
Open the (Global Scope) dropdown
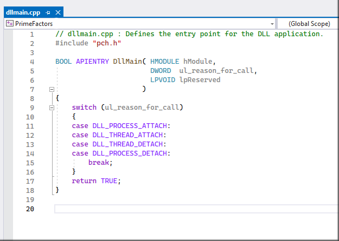click(x=309, y=24)
